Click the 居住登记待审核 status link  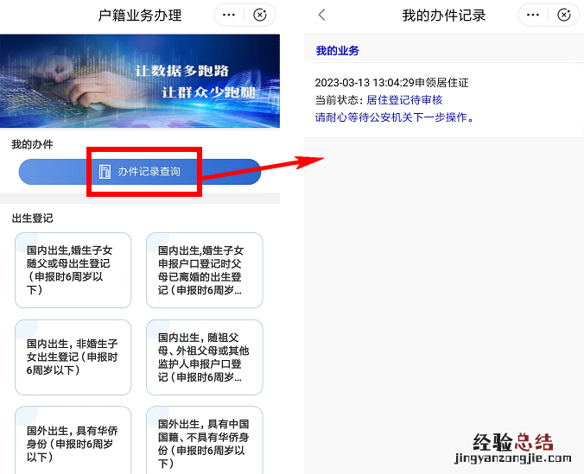click(x=404, y=100)
